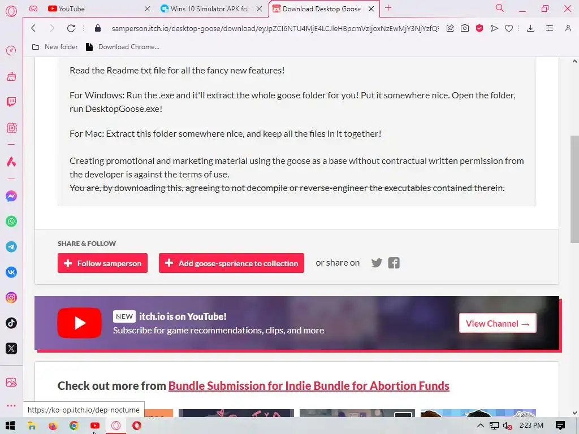
Task: Click the site security lock icon
Action: [x=98, y=28]
